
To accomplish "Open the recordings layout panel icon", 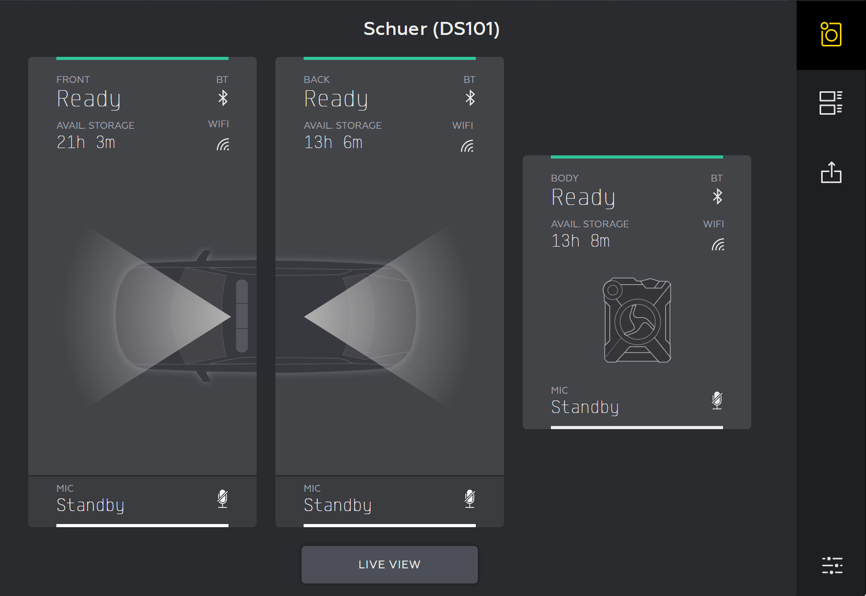I will coord(831,103).
